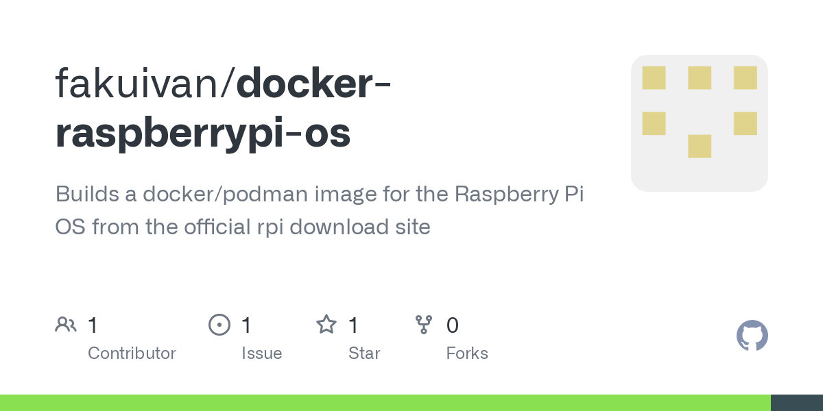Click the issue circle-dot icon
Viewport: 823px width, 411px height.
tap(219, 325)
